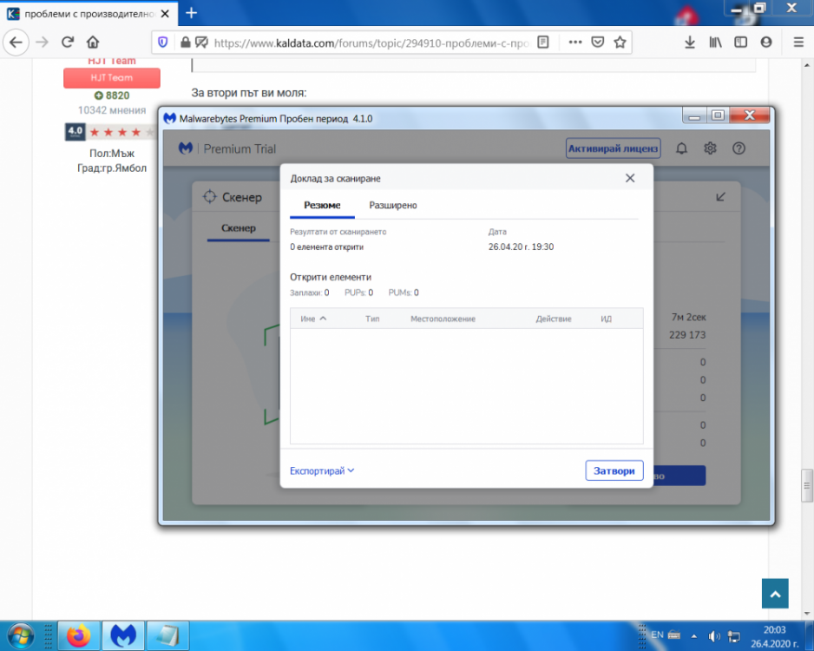Expand the Експортирай dropdown
The height and width of the screenshot is (651, 814).
(x=322, y=470)
